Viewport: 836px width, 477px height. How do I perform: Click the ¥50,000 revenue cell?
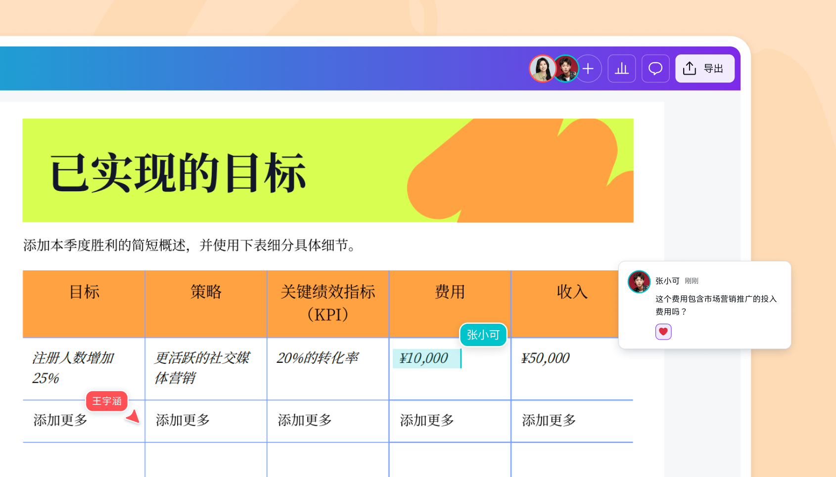click(x=572, y=369)
